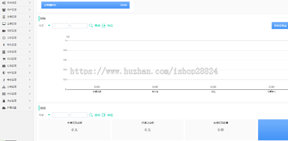
Task: Click the yen icon beside 财务管理
Action: pyautogui.click(x=4, y=45)
